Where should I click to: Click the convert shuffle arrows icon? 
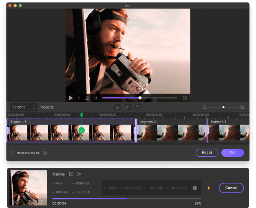(95, 188)
